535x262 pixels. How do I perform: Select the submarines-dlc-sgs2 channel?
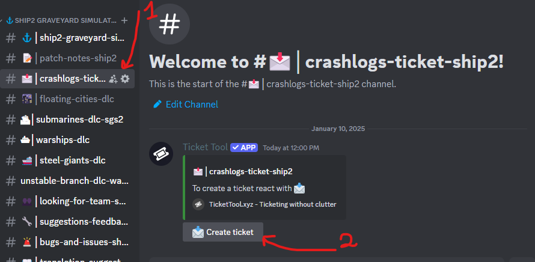pyautogui.click(x=67, y=120)
